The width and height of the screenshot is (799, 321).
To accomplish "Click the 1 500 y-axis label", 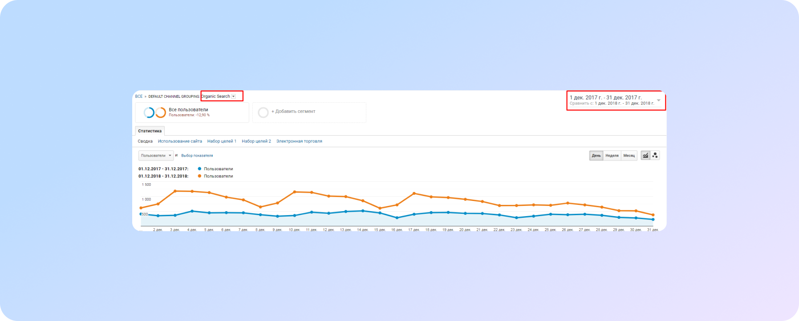I will [x=146, y=185].
